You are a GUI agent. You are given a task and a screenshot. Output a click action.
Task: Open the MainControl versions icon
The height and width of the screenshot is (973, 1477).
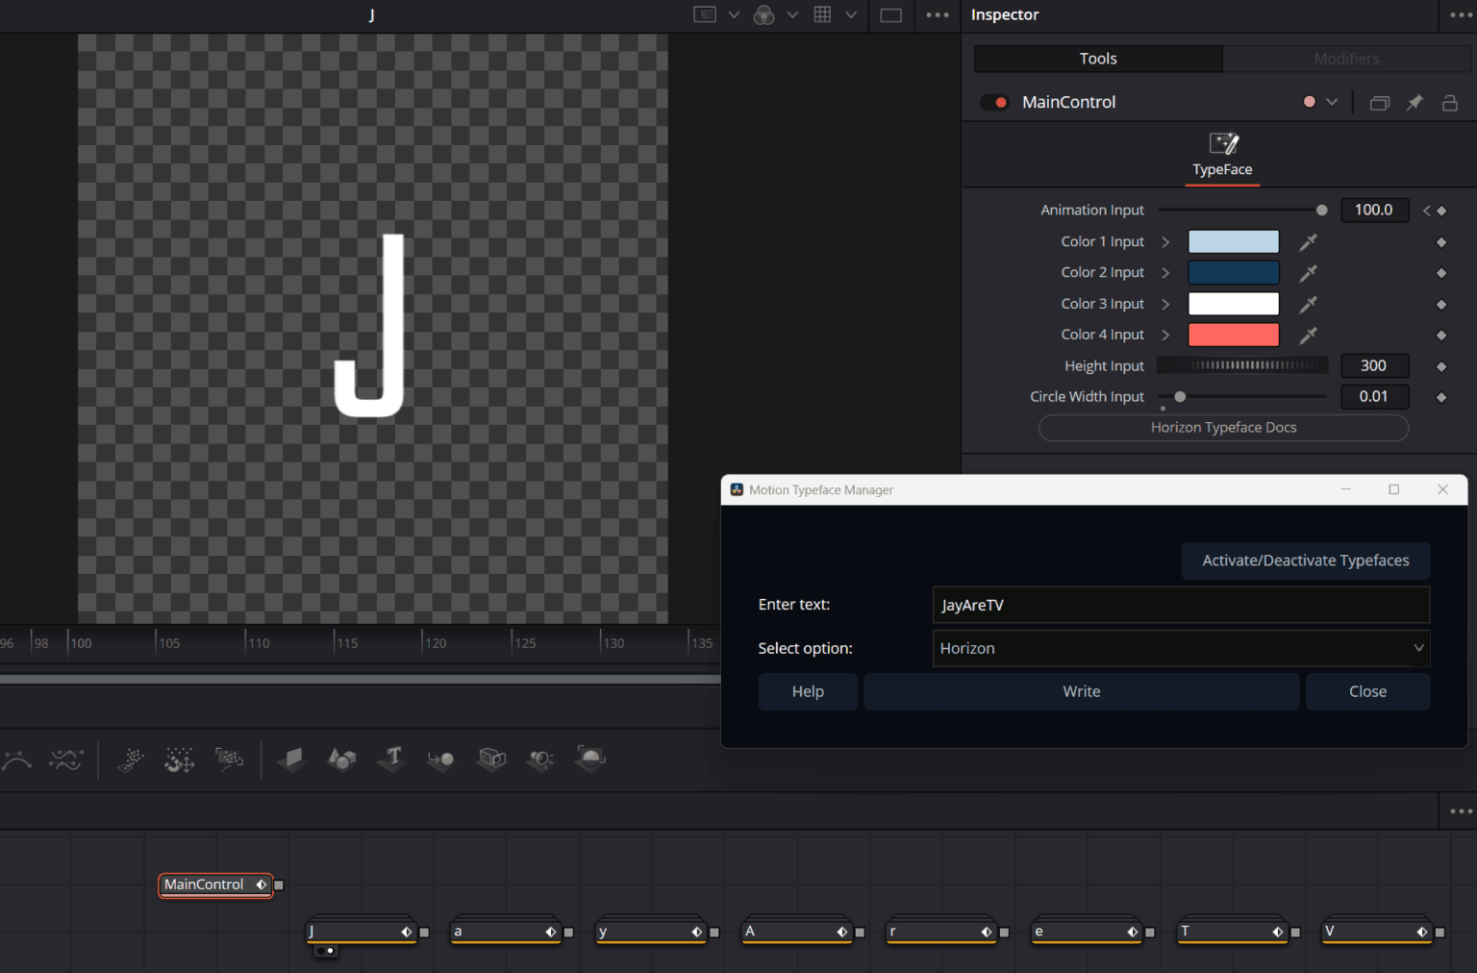click(x=1380, y=102)
